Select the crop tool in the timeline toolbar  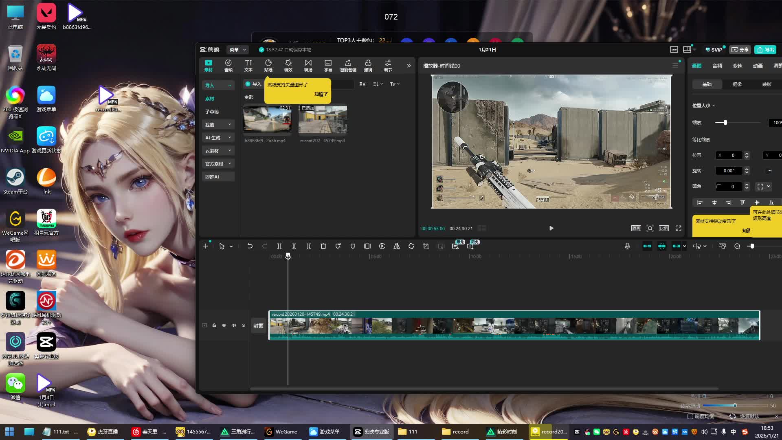pos(426,246)
